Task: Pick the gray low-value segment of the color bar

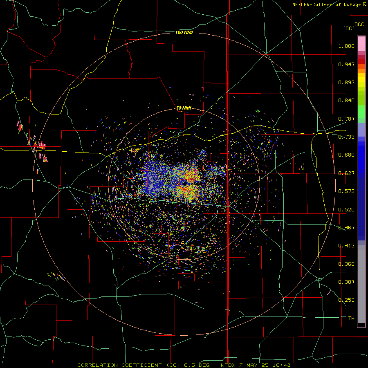Action: point(361,284)
